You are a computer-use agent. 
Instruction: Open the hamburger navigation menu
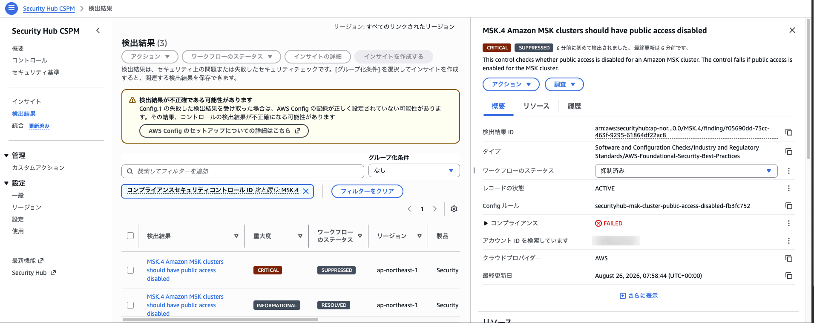[x=11, y=8]
